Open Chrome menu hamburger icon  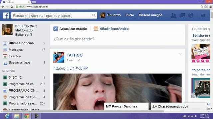[210, 7]
